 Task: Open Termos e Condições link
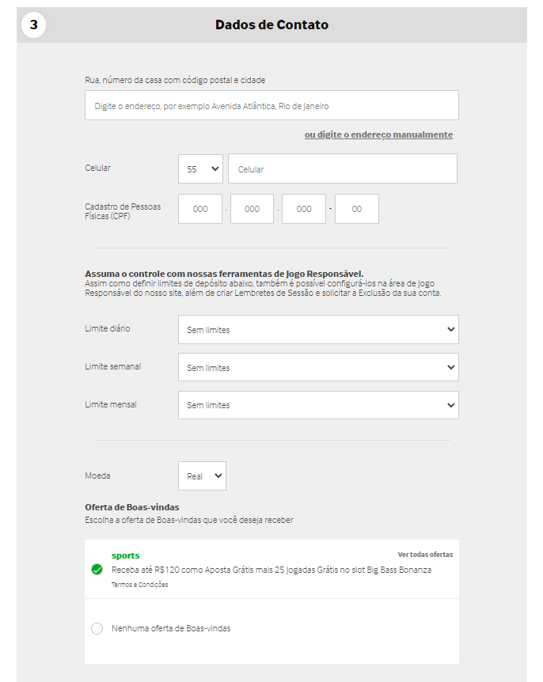(139, 585)
